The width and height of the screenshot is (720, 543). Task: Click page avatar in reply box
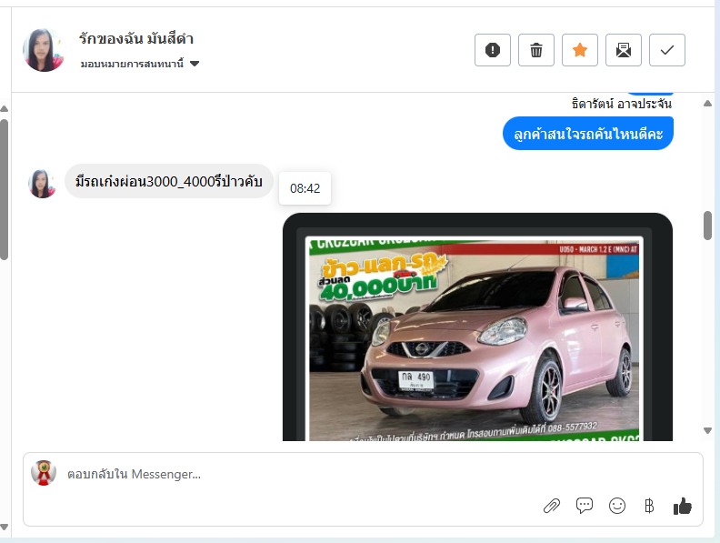[x=44, y=473]
